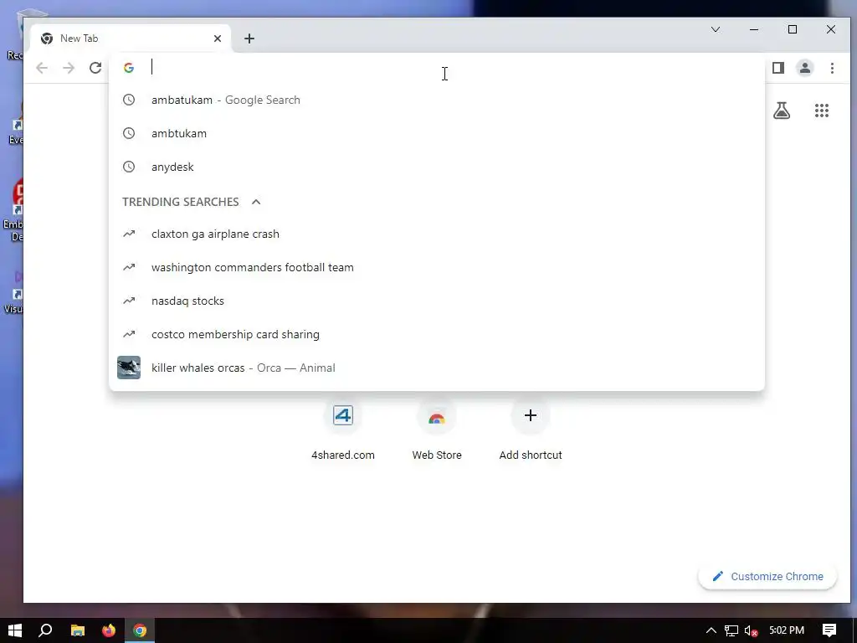Click the muted volume tray icon
857x643 pixels.
coord(751,630)
